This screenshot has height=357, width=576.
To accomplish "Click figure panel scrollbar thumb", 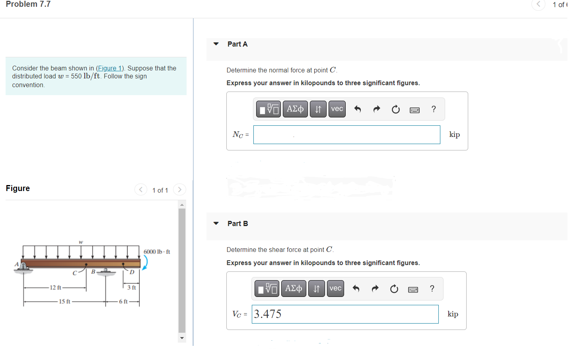I will coord(182,270).
